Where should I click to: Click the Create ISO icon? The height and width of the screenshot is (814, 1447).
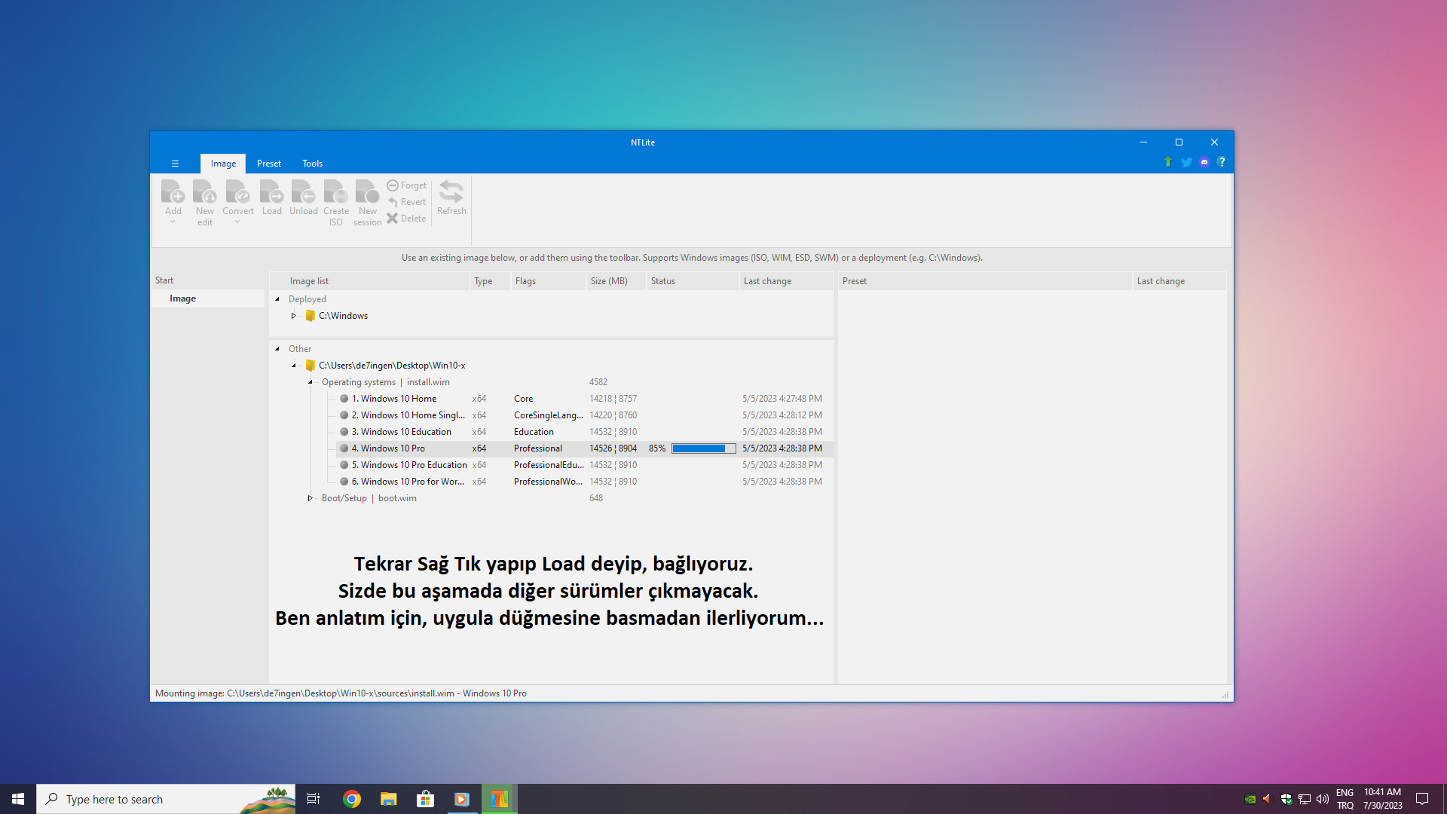[x=335, y=193]
